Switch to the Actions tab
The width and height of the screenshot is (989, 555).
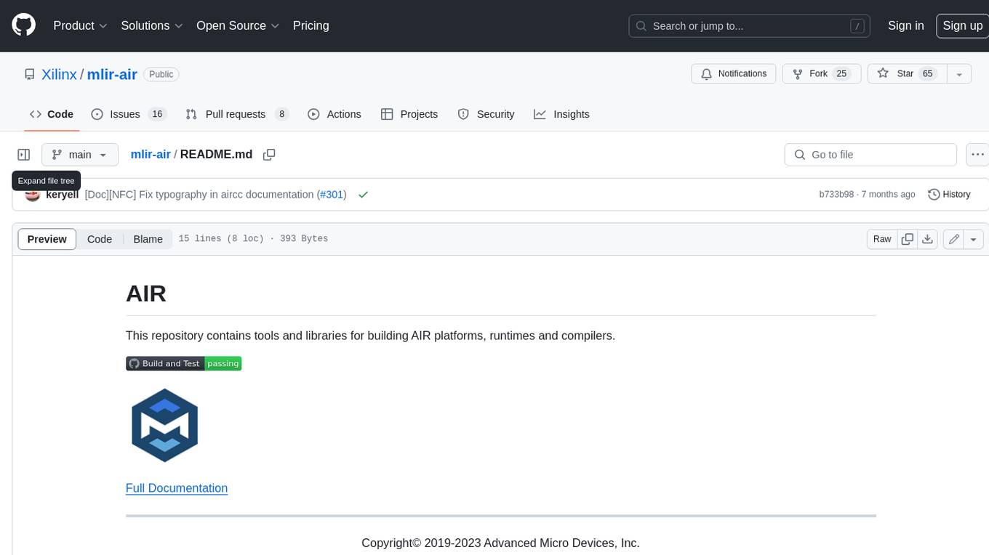click(335, 114)
